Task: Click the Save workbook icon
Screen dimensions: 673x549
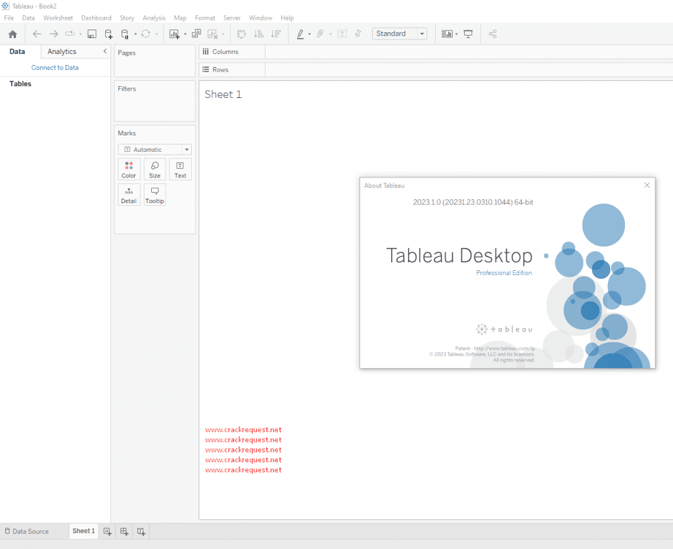Action: [x=91, y=34]
